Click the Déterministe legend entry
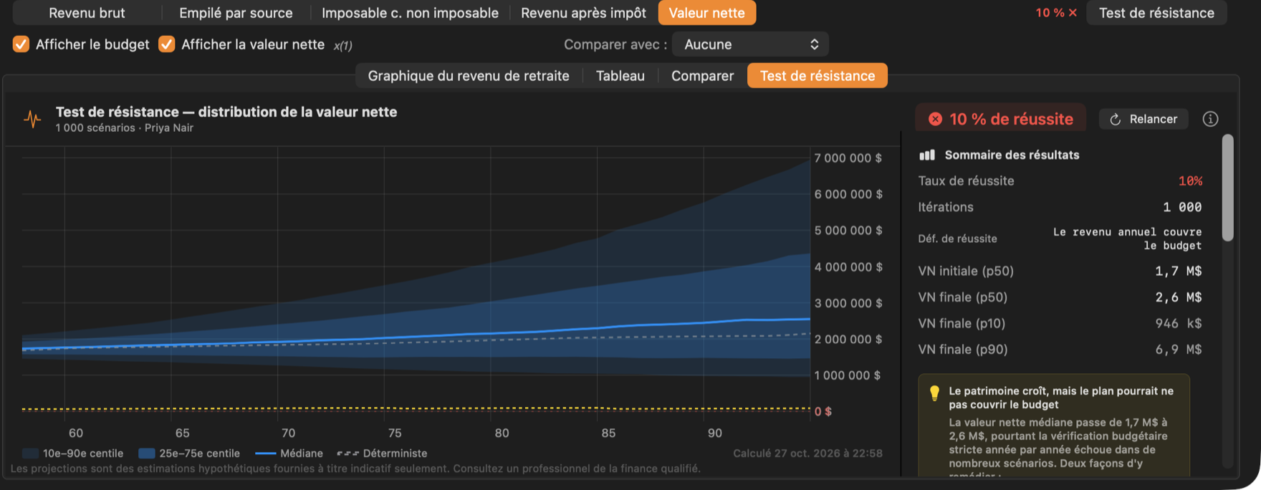The image size is (1261, 490). (x=382, y=453)
